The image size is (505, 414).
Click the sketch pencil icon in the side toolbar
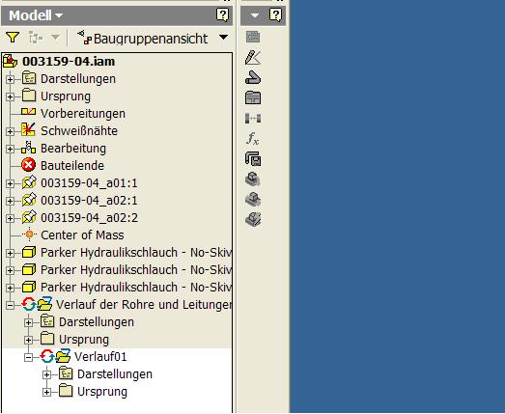[x=253, y=58]
